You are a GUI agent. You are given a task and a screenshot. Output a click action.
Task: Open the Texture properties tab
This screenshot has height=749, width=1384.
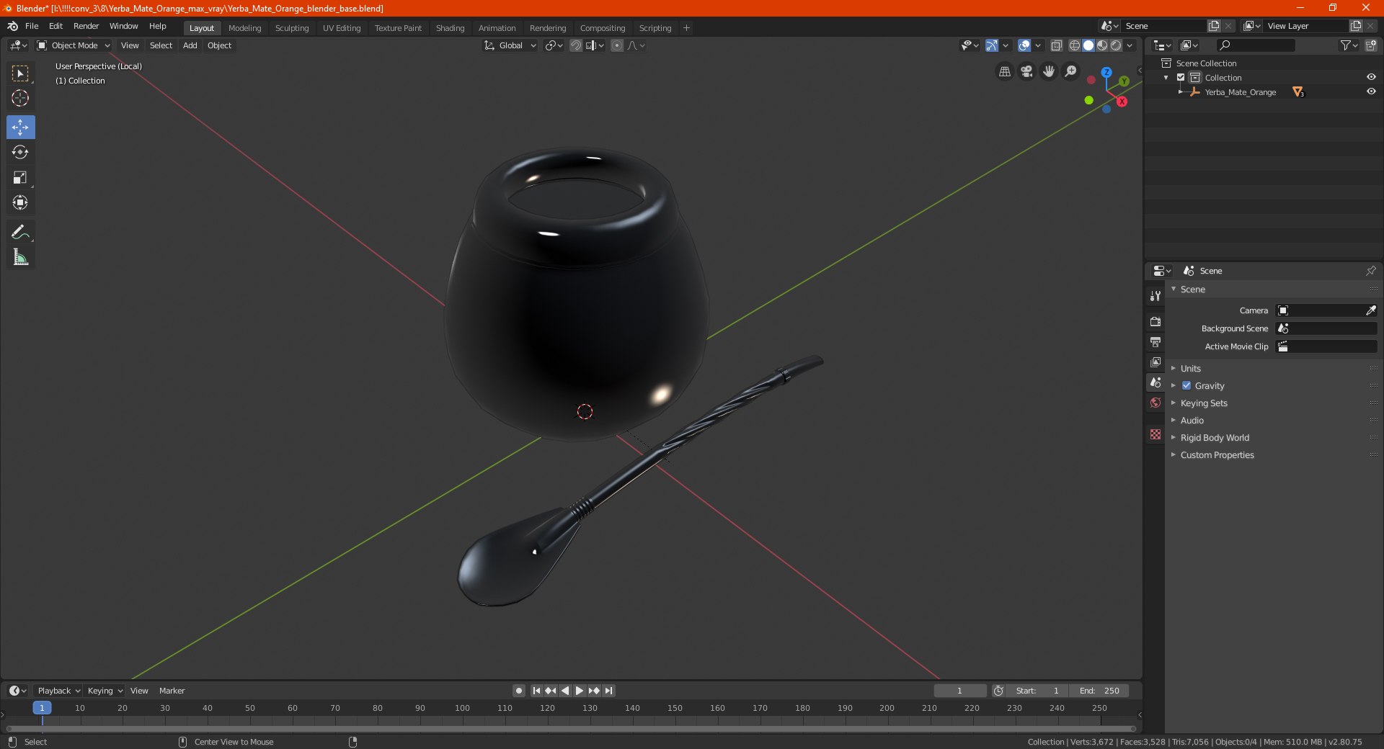click(1155, 434)
